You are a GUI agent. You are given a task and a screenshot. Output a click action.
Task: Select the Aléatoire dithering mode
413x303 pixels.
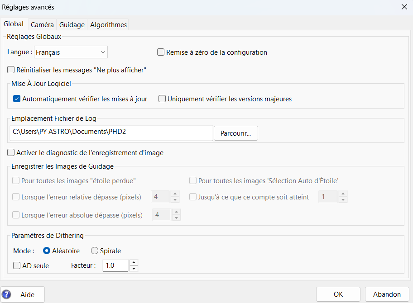pyautogui.click(x=47, y=251)
